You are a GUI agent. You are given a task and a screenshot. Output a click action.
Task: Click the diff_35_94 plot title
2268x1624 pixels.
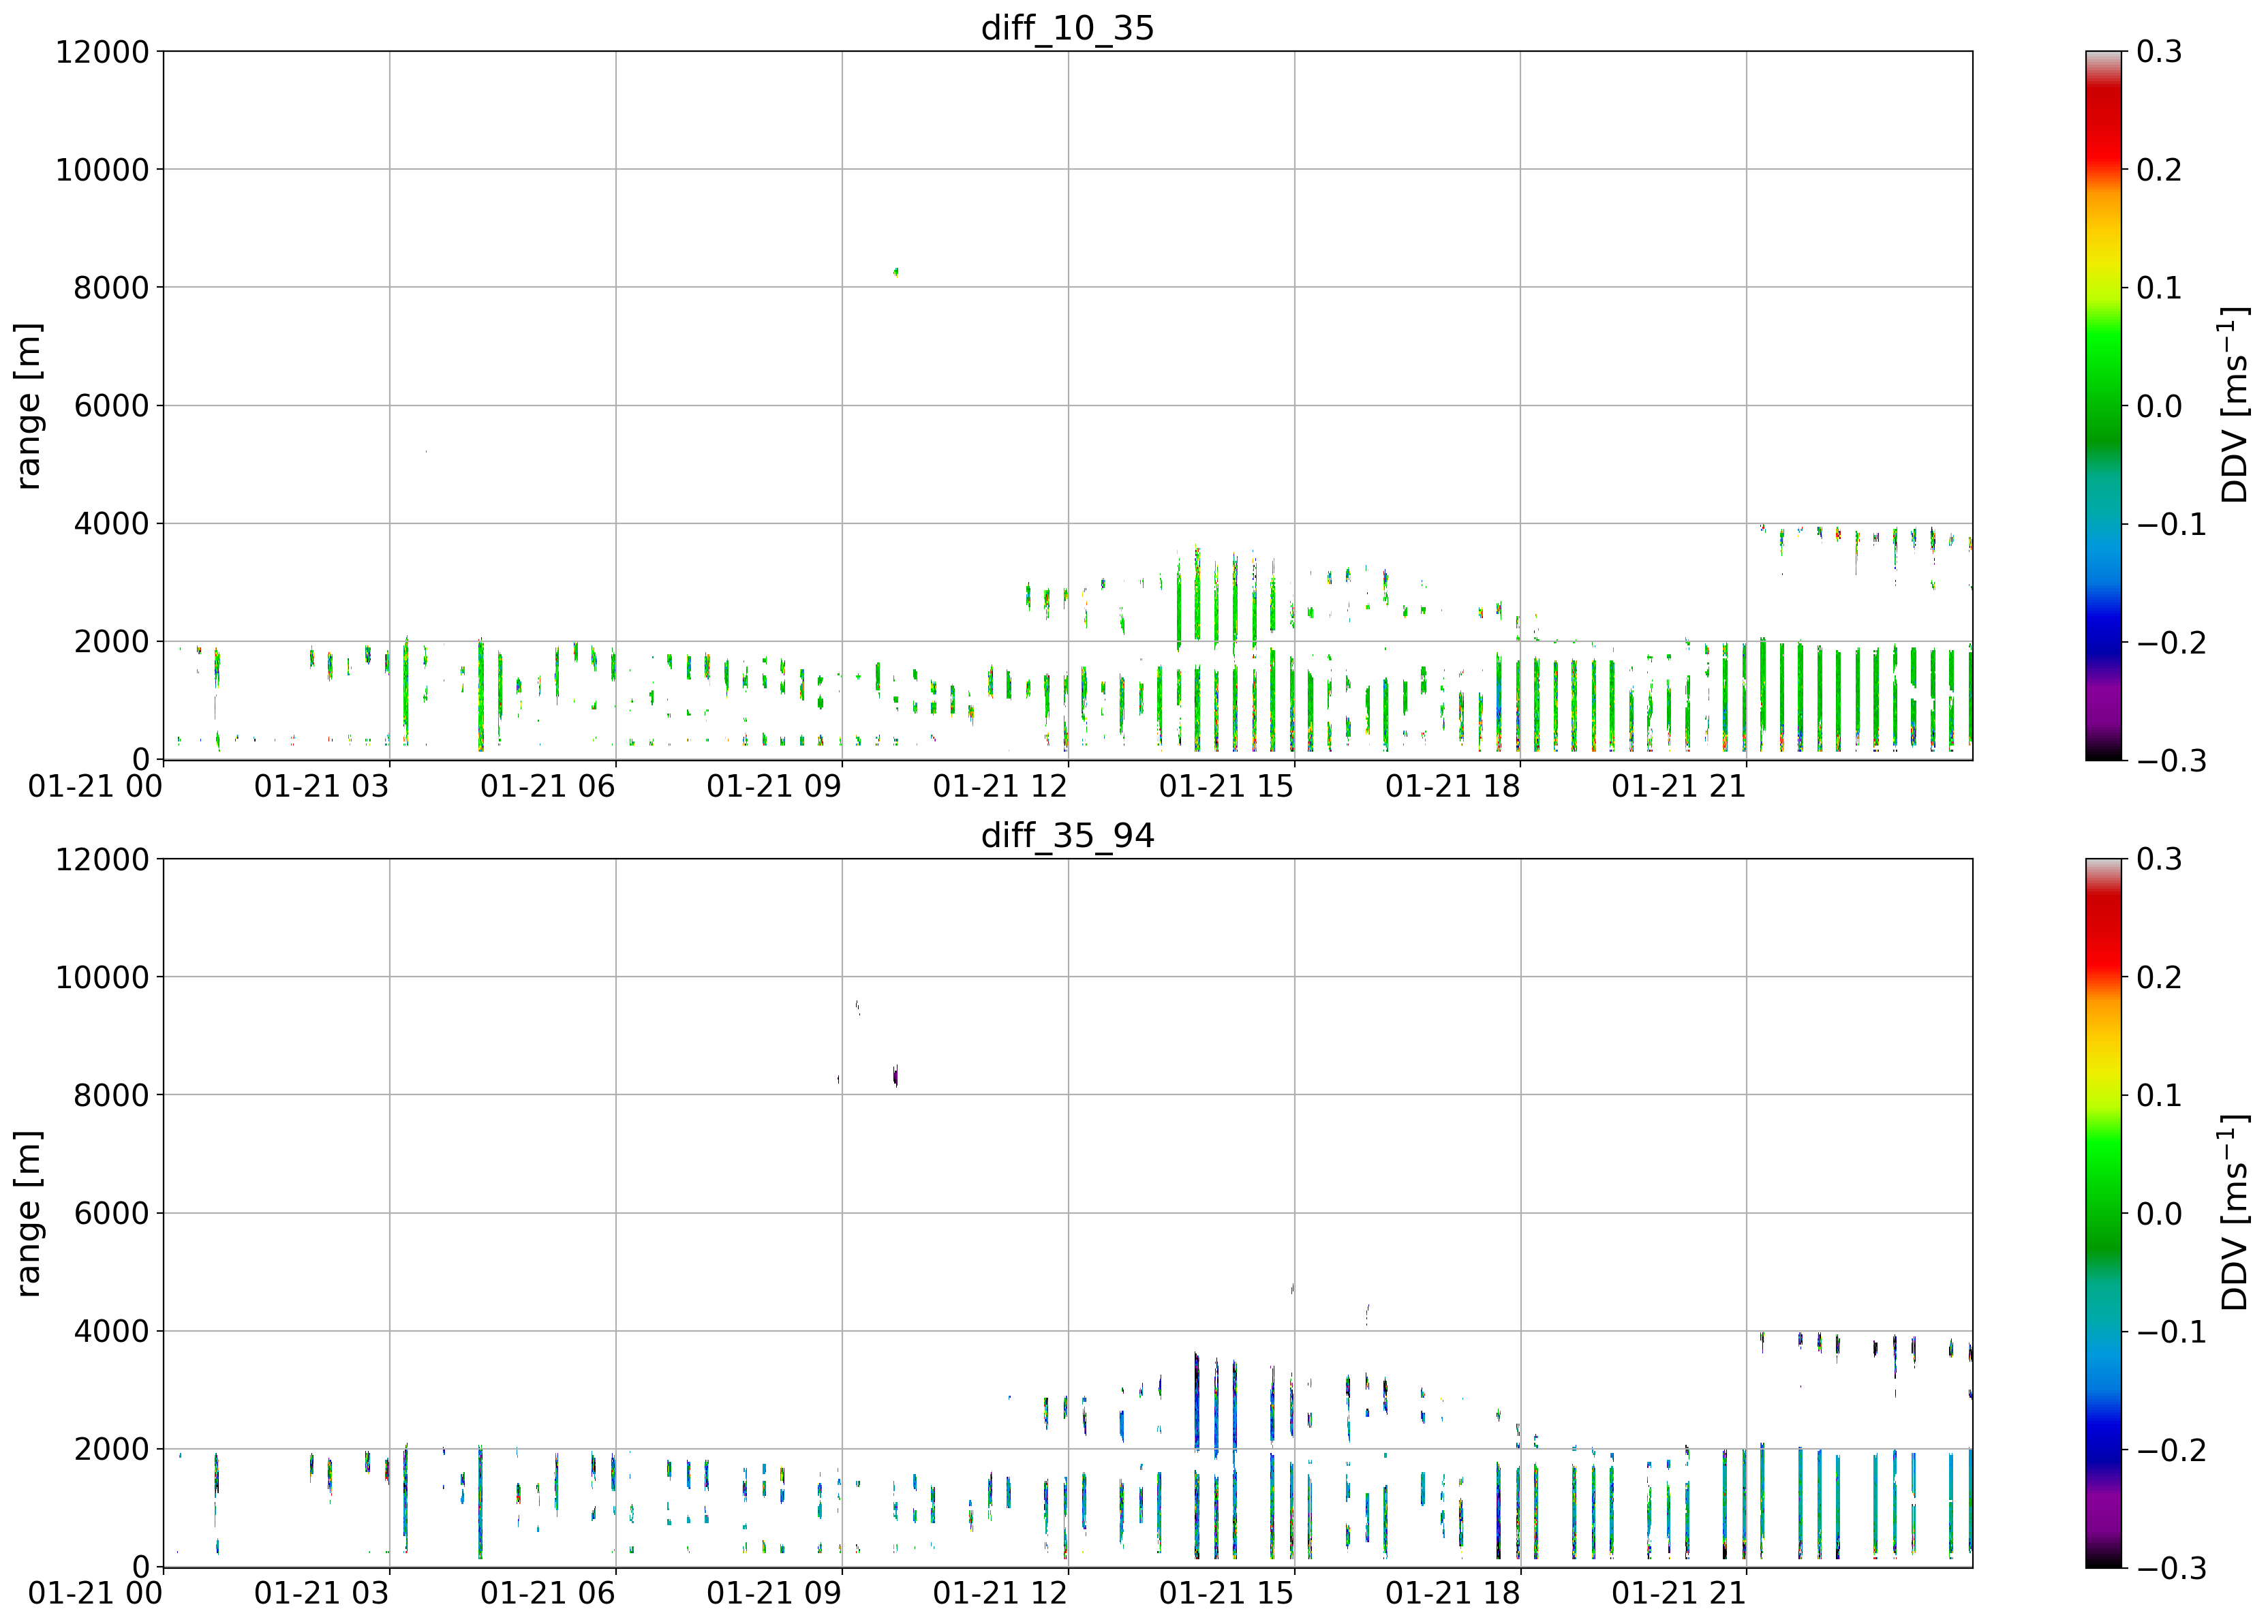pyautogui.click(x=1067, y=836)
